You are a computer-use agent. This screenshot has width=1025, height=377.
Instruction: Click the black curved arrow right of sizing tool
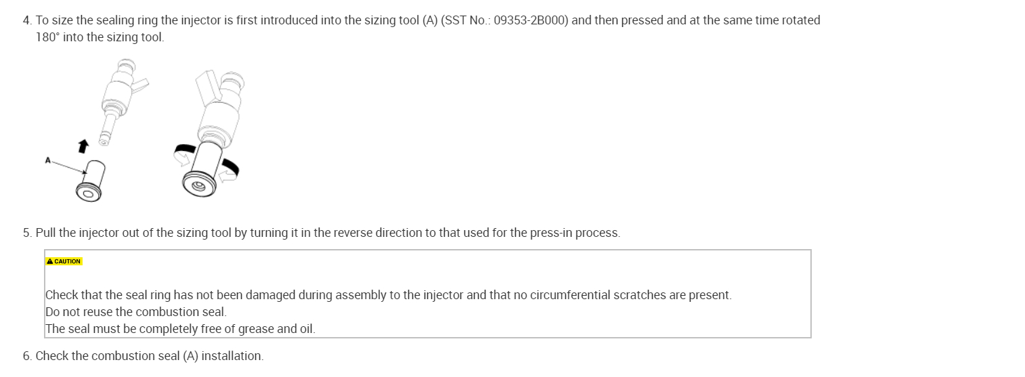(x=232, y=164)
